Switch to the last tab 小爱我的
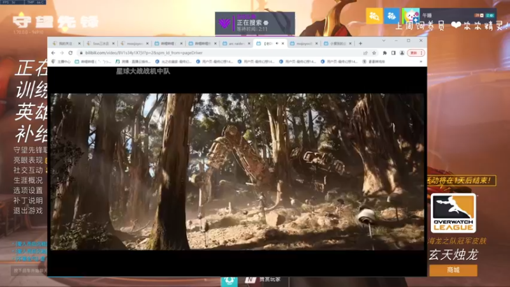 pyautogui.click(x=338, y=43)
